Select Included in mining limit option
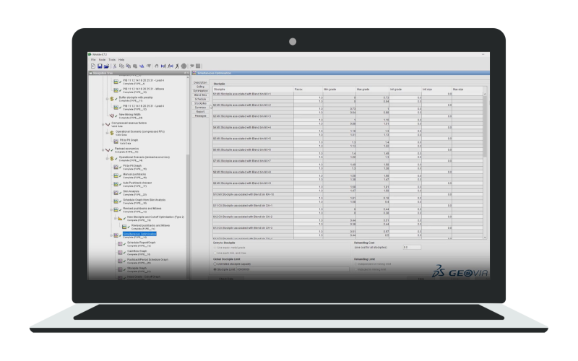Viewport: 578px width, 361px height. coord(355,269)
